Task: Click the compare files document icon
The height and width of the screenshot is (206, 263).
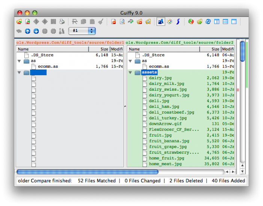Action: (28, 22)
